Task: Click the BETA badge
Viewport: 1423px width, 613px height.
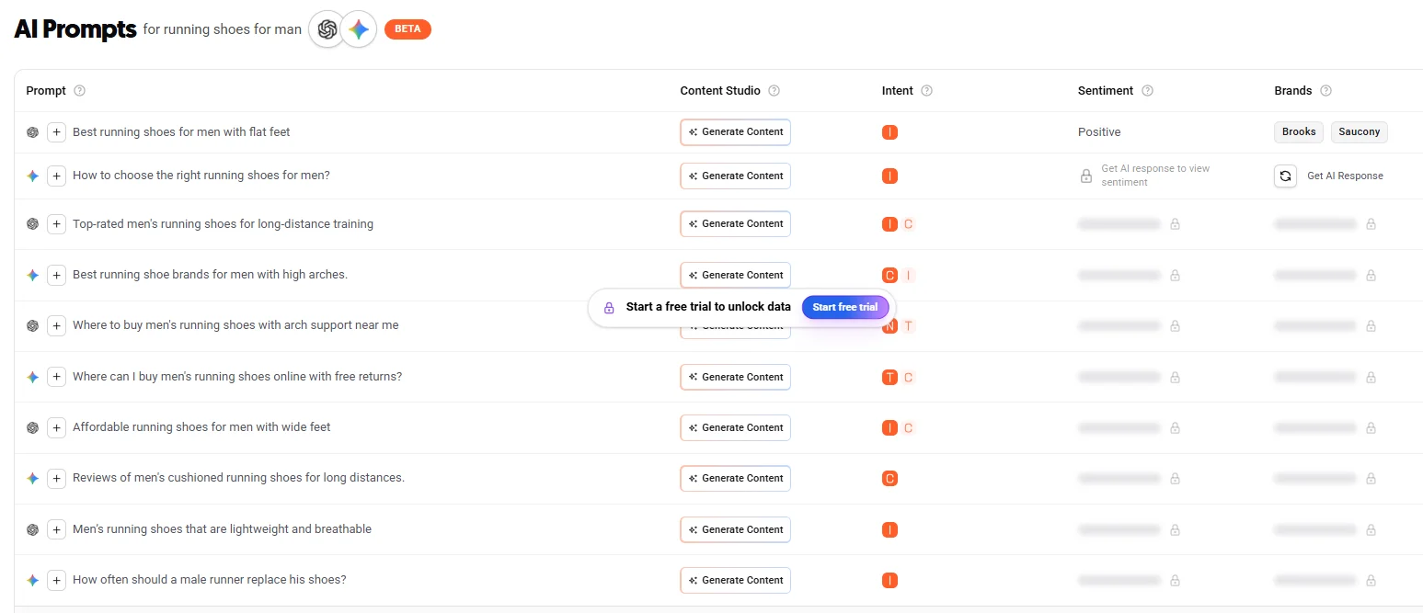Action: (x=407, y=29)
